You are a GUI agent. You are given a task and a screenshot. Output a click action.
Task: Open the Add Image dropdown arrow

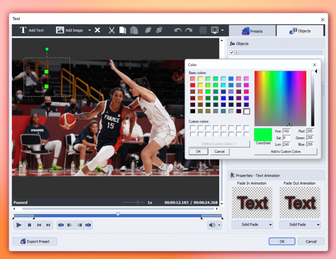[x=90, y=30]
